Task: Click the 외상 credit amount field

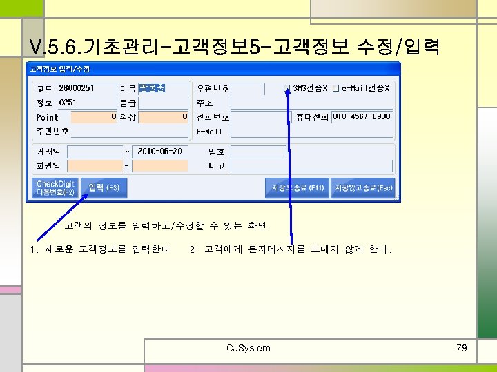Action: click(163, 117)
